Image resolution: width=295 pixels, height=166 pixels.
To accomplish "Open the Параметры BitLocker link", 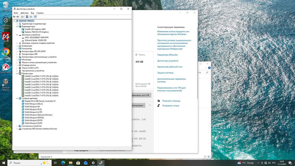I will pyautogui.click(x=168, y=55).
